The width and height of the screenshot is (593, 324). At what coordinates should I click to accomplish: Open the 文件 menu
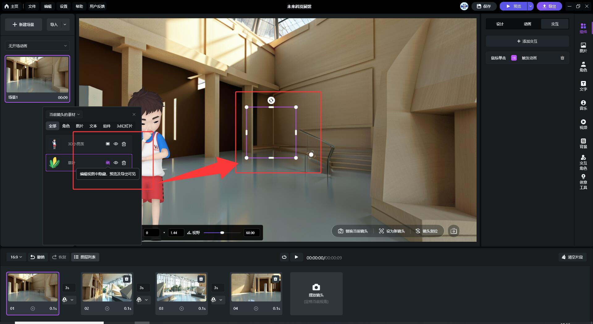32,6
